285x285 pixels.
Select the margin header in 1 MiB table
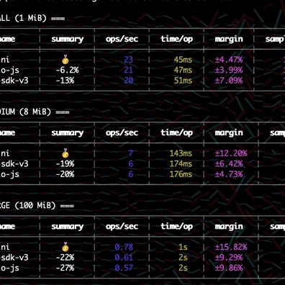229,40
